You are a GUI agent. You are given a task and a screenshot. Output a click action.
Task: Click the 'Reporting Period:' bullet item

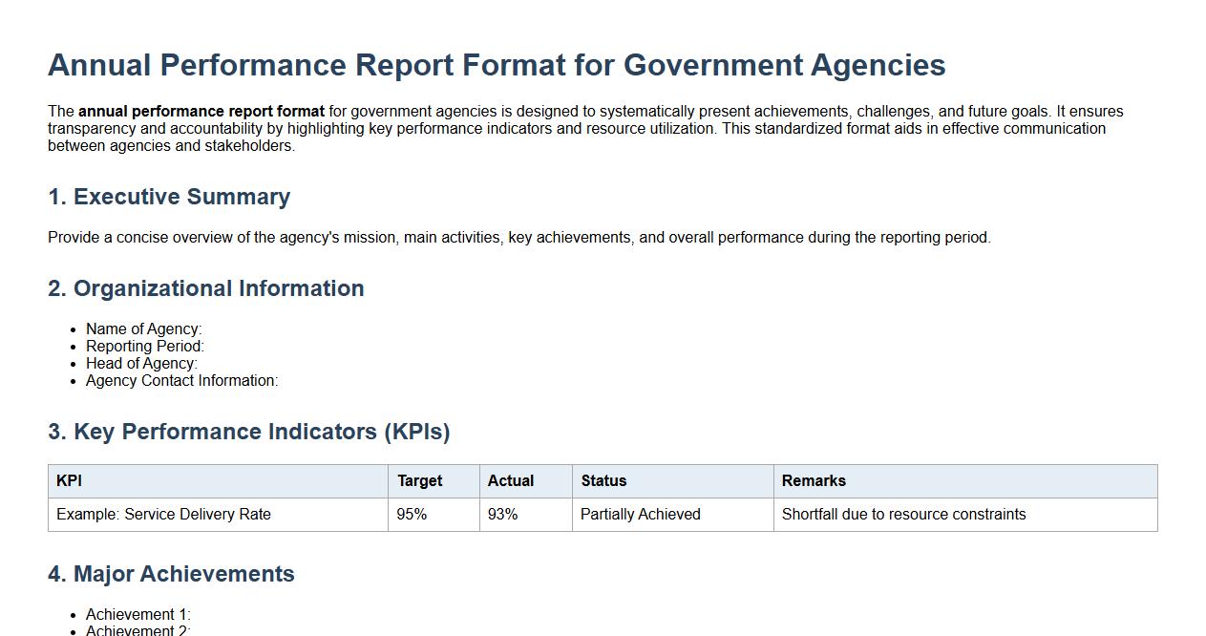144,346
